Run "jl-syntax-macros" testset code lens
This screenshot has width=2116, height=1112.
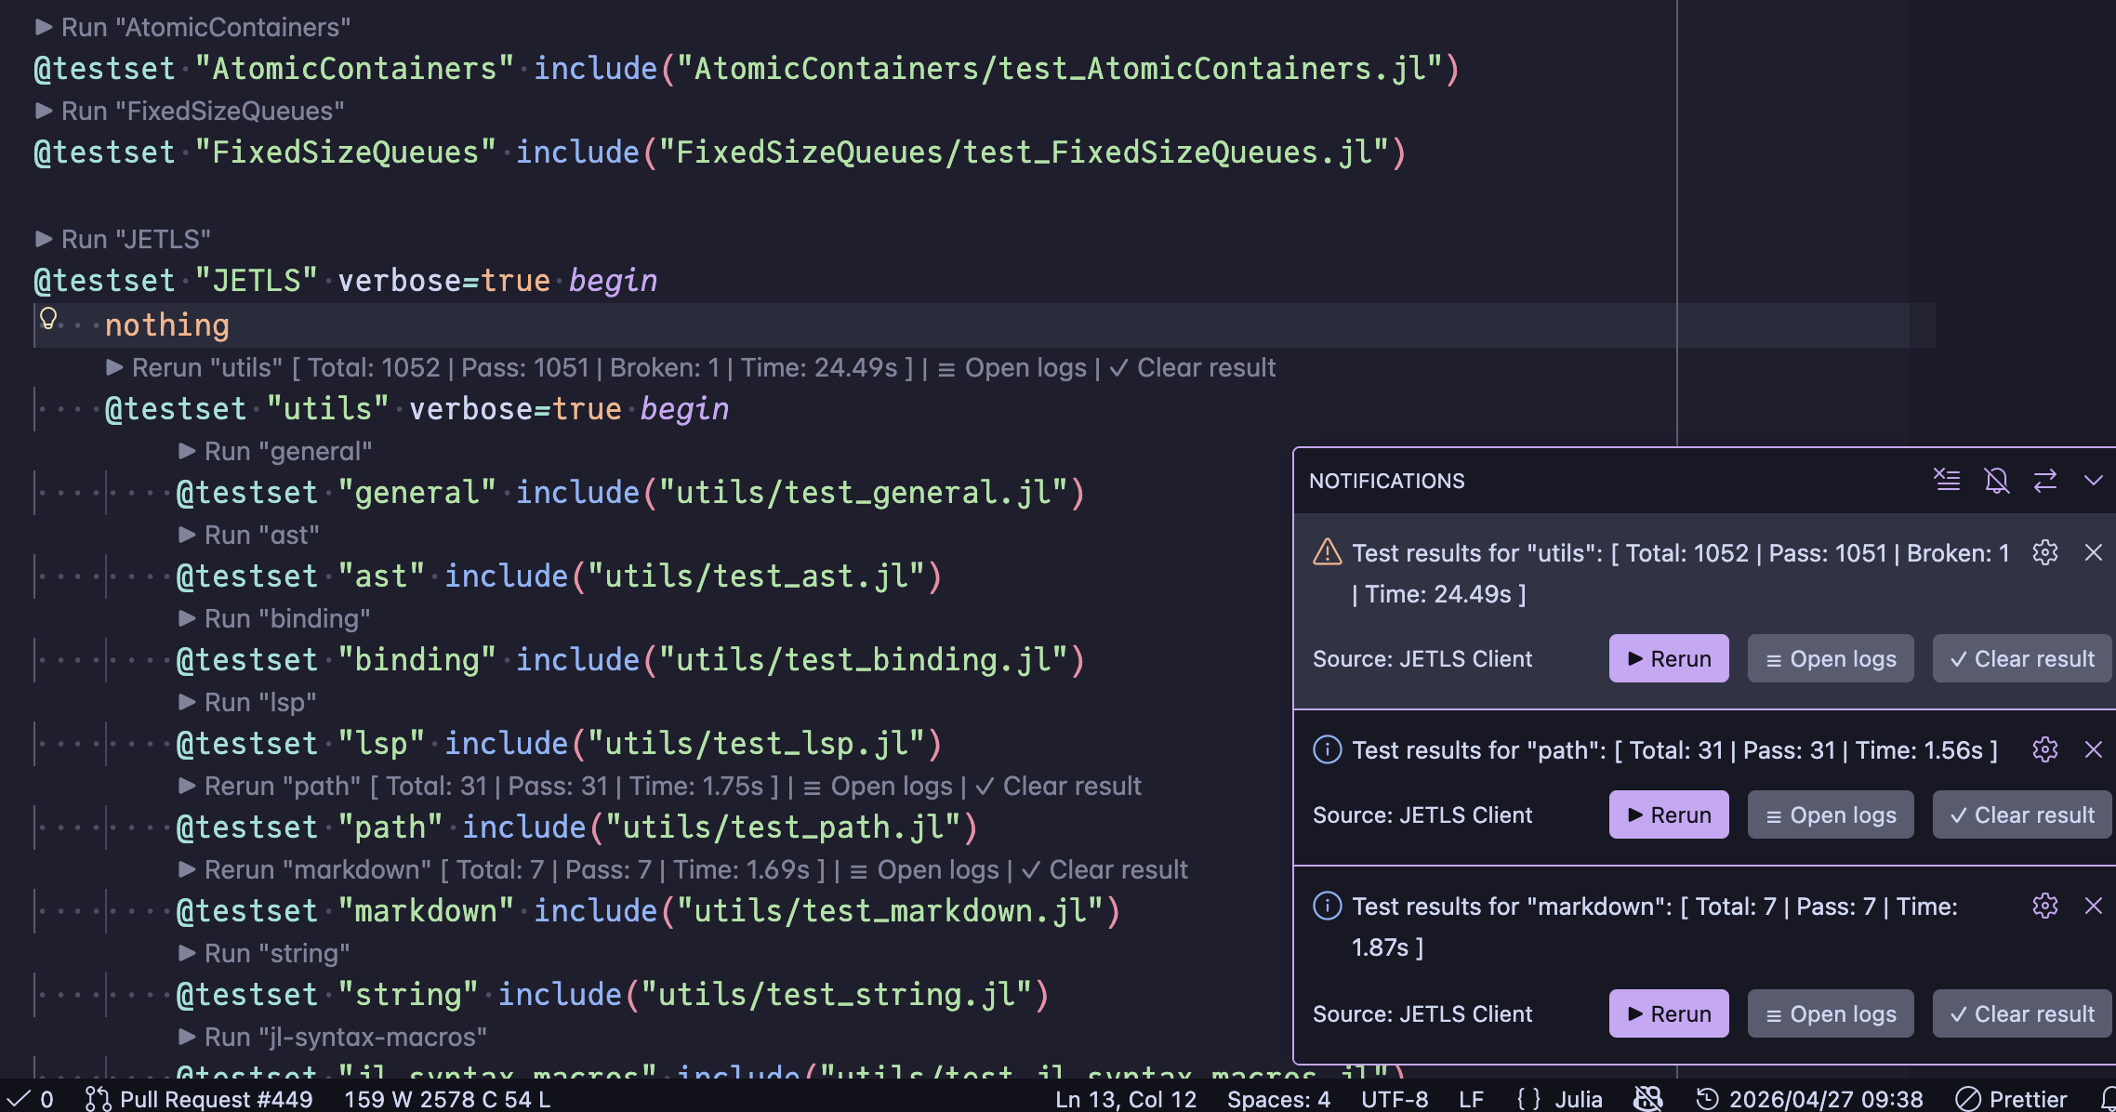(333, 1038)
